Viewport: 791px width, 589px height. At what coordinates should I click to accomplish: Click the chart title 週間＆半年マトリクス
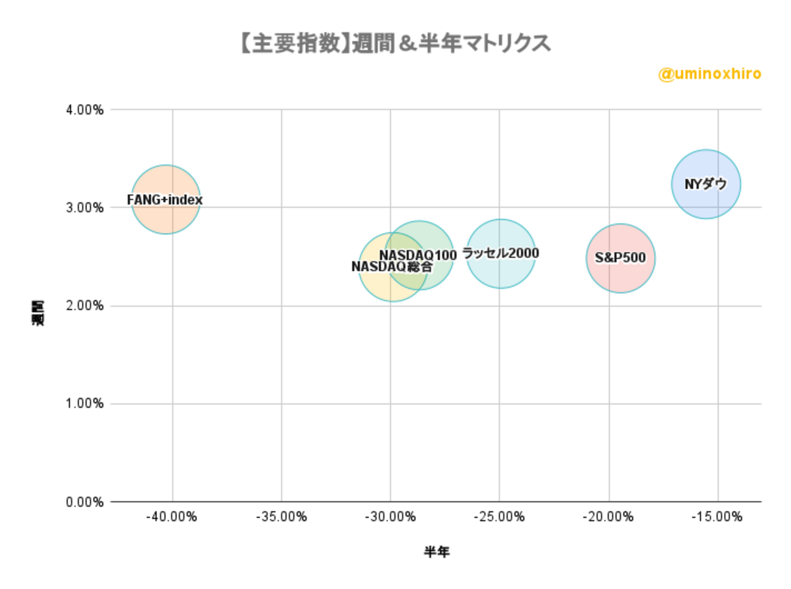coord(396,43)
